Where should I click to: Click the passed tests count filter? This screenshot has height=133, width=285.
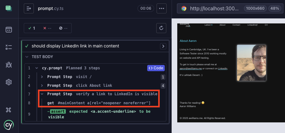[x=32, y=28]
